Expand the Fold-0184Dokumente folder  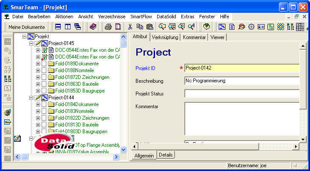38,104
